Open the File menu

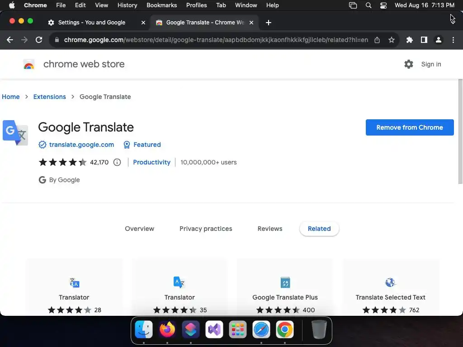[61, 5]
